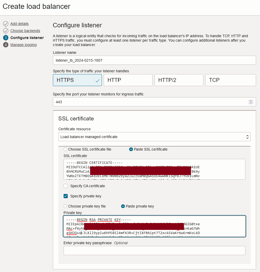Image resolution: width=260 pixels, height=272 pixels.
Task: Select the Configure listener step
Action: click(27, 38)
